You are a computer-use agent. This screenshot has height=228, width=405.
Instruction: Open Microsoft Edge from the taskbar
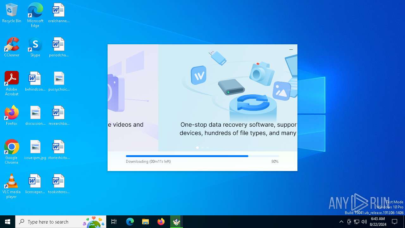[x=130, y=222]
